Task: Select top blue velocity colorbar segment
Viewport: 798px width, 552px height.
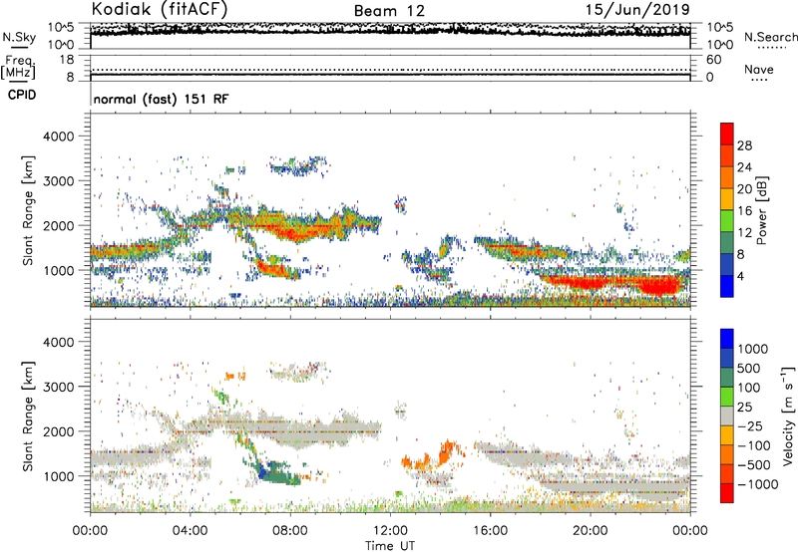Action: pos(727,339)
